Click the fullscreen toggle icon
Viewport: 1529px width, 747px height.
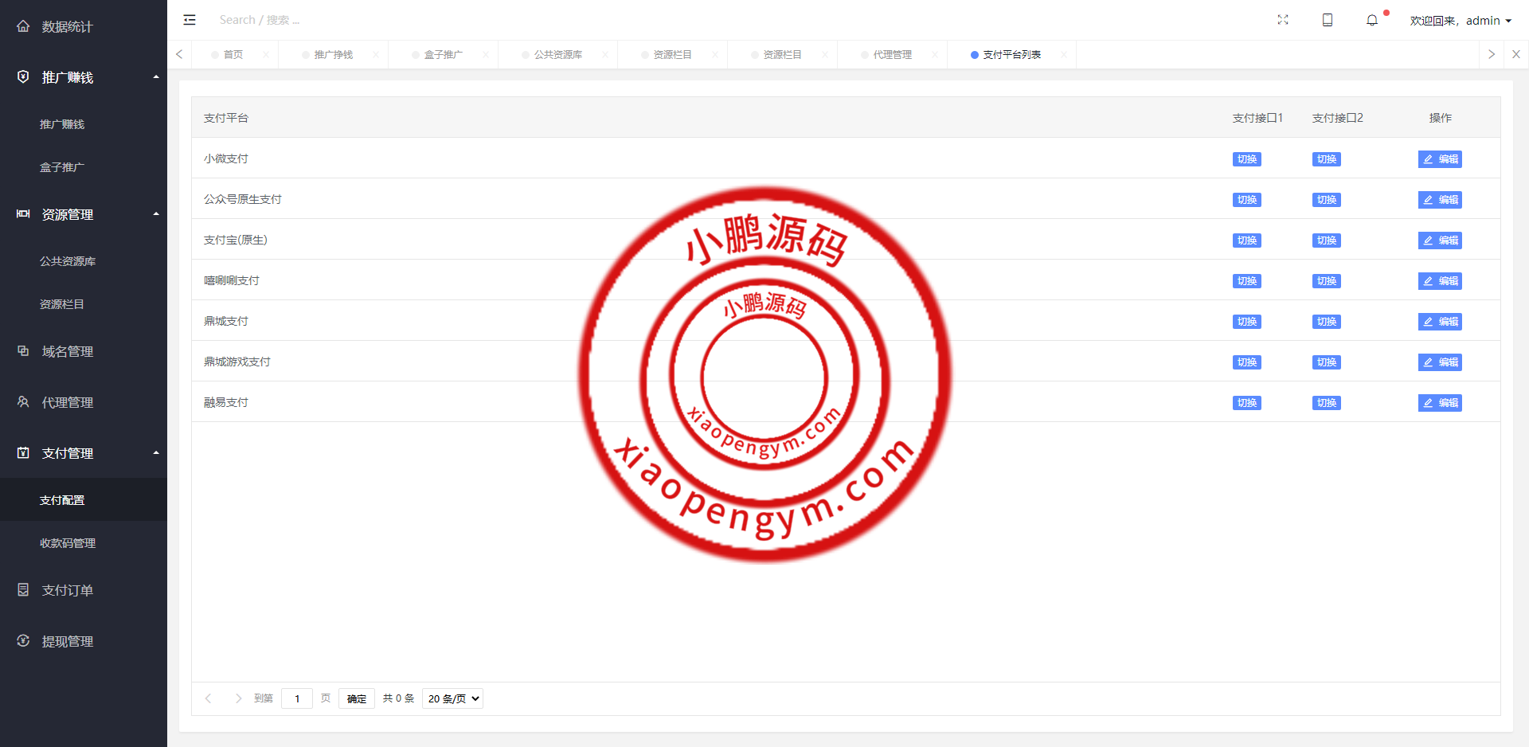pos(1282,20)
